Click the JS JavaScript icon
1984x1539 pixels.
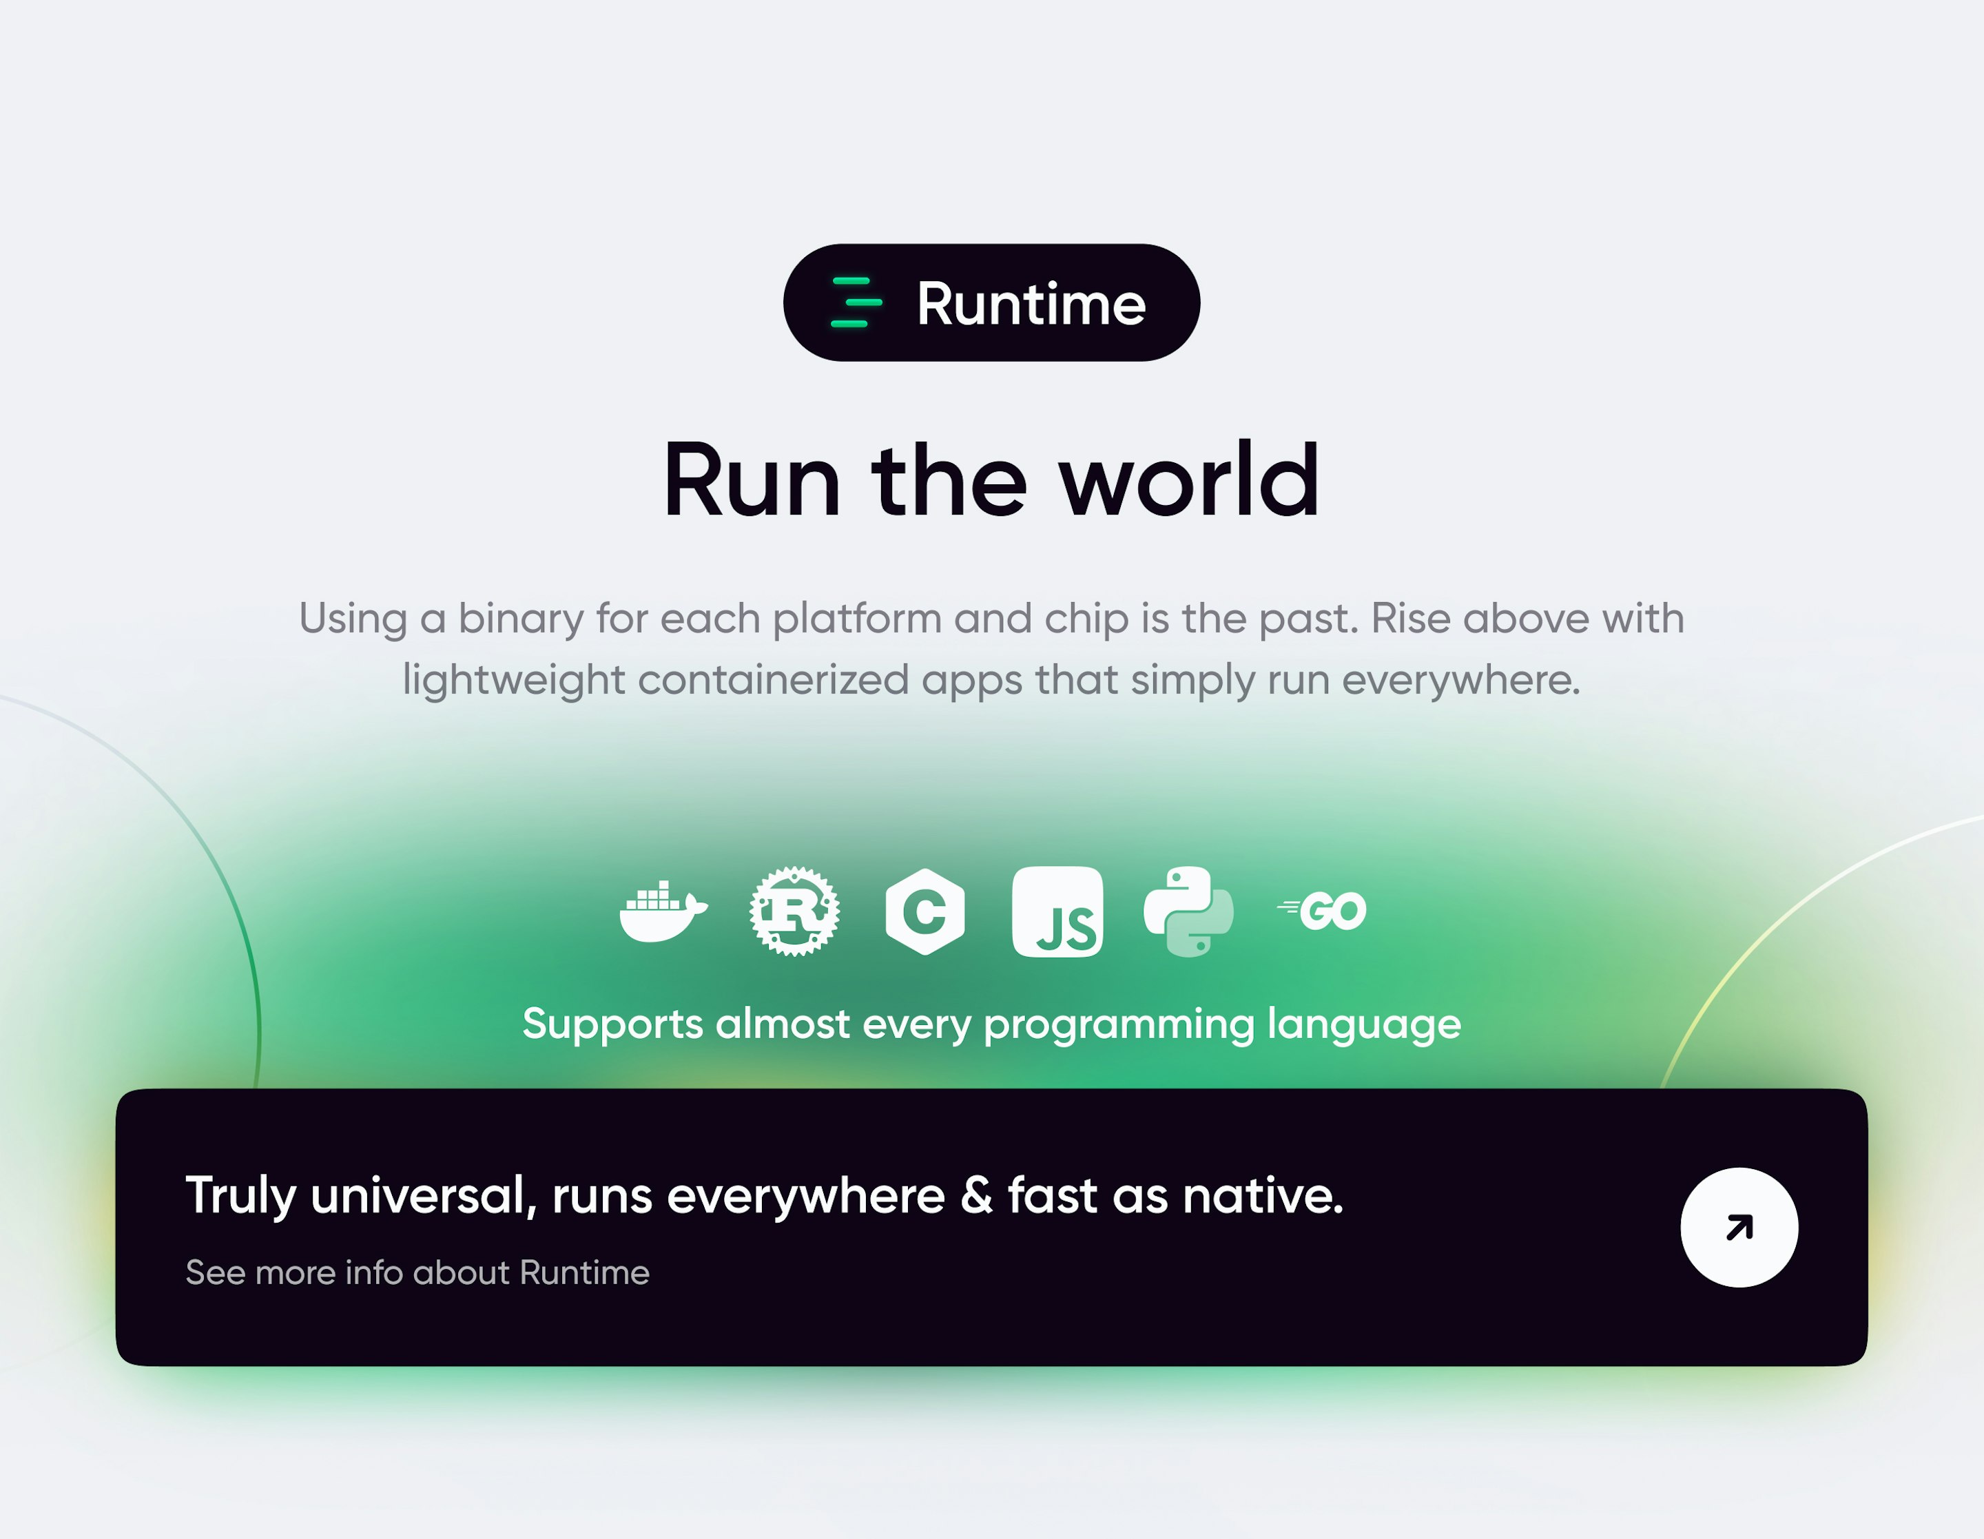(x=1057, y=911)
